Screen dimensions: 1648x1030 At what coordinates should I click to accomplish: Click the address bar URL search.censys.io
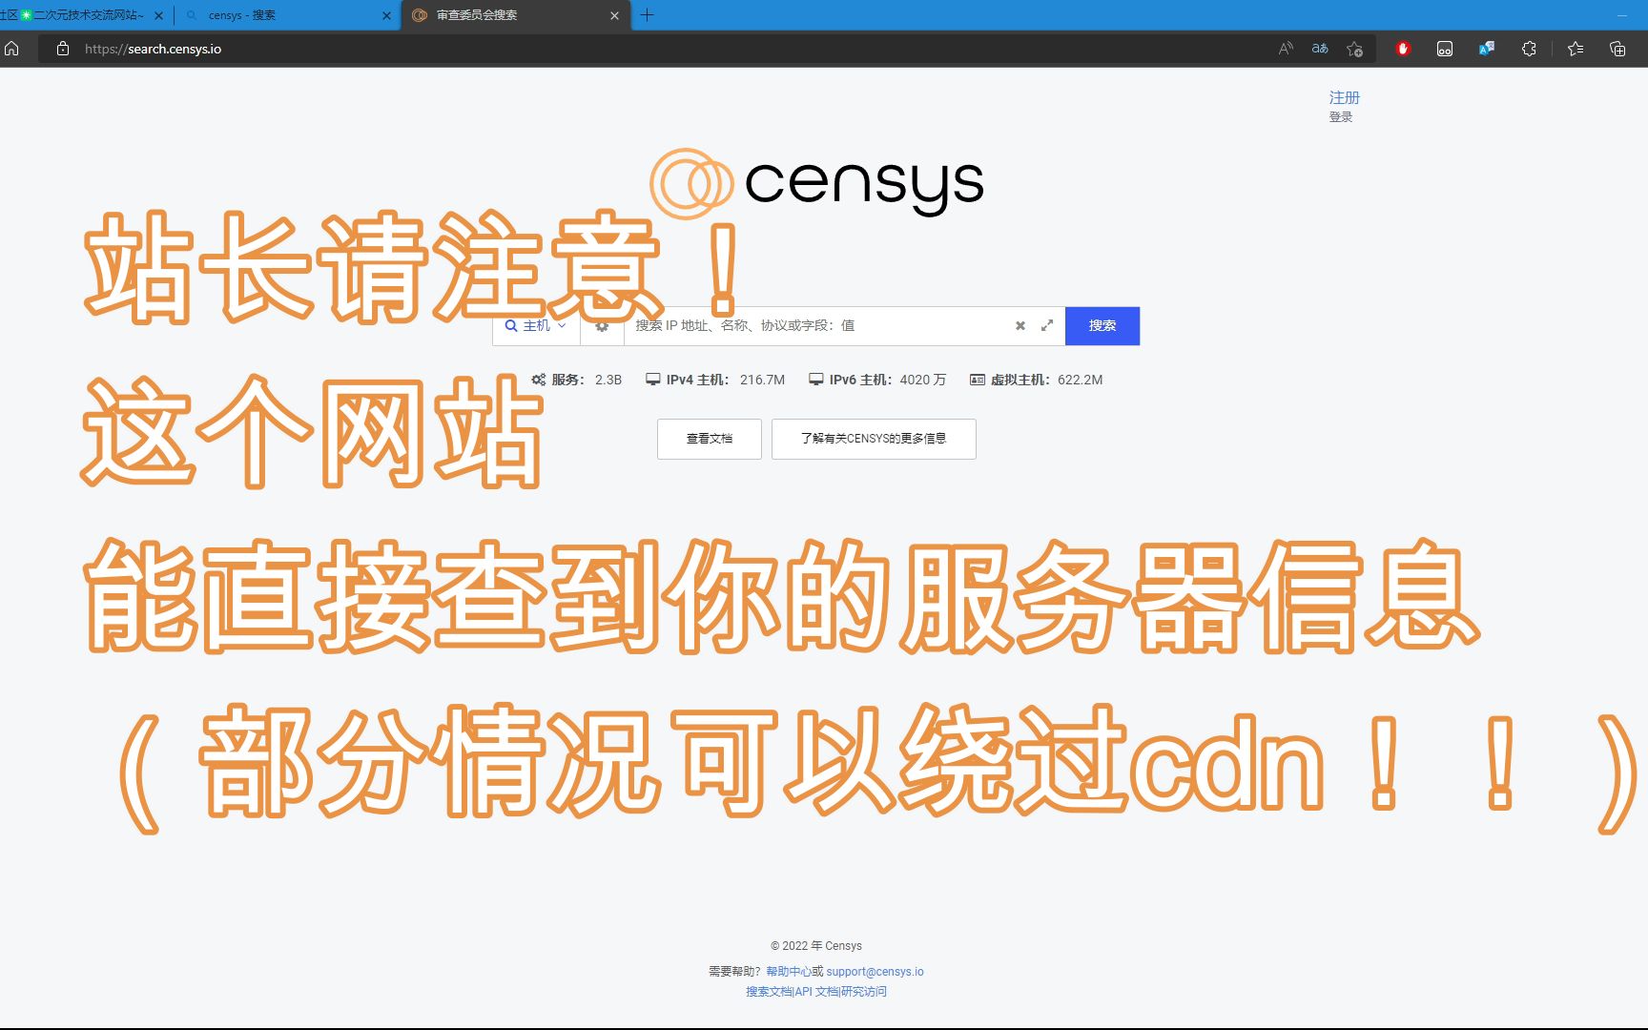[153, 49]
